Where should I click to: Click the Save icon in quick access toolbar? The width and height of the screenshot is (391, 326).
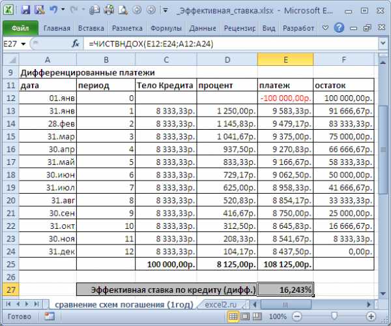[x=25, y=10]
